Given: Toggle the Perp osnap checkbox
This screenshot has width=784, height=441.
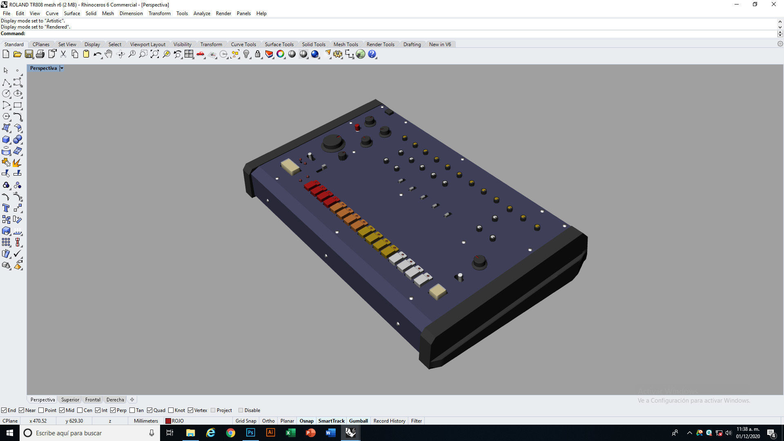Looking at the screenshot, I should (113, 410).
